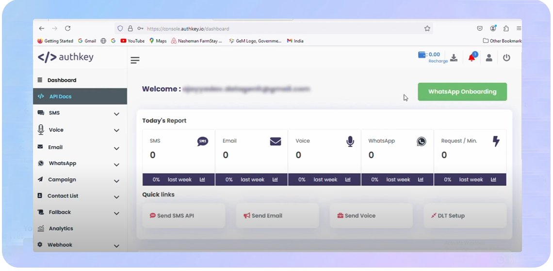Open the Firefox account icon
The width and height of the screenshot is (553, 271).
pos(493,29)
